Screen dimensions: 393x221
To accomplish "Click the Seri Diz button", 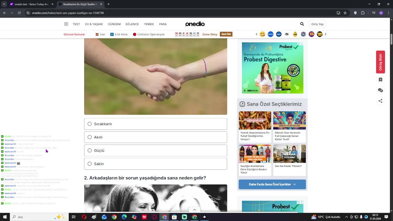I will [x=226, y=34].
